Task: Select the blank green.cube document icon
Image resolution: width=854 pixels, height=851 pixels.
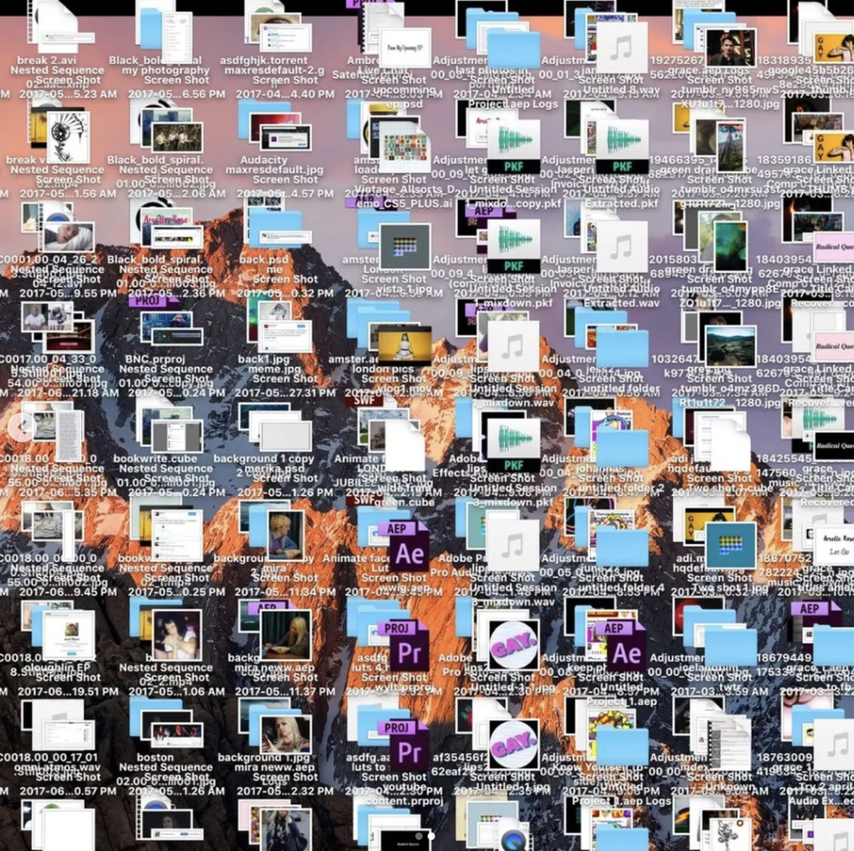Action: 405,446
